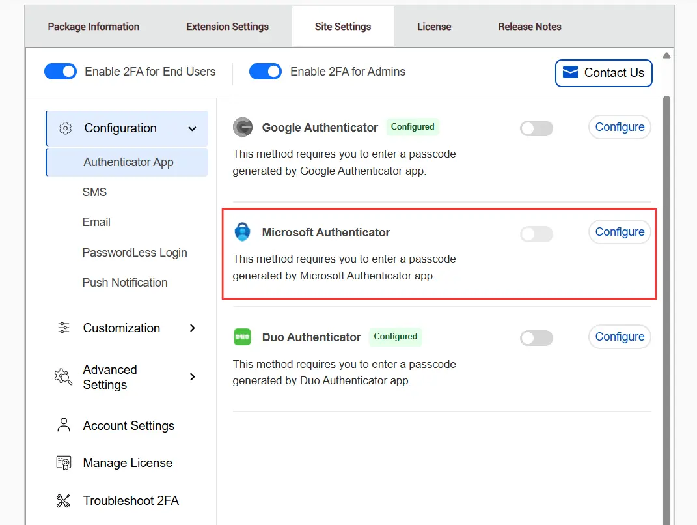Expand the Advanced Settings chevron

(193, 377)
